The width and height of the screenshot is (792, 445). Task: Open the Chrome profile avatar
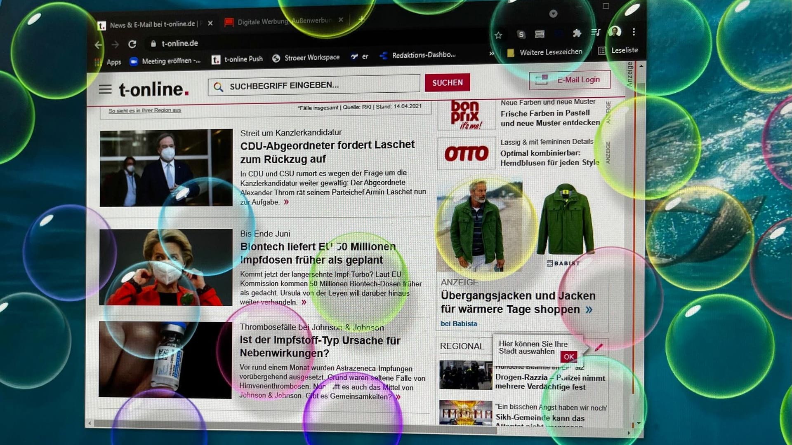coord(615,31)
